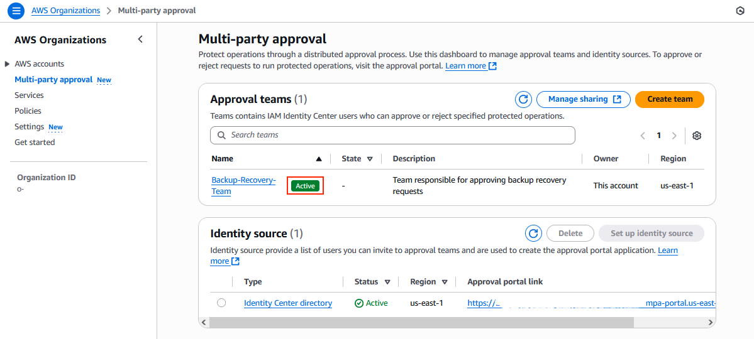
Task: Click the scrollbar right arrow
Action: tap(711, 321)
